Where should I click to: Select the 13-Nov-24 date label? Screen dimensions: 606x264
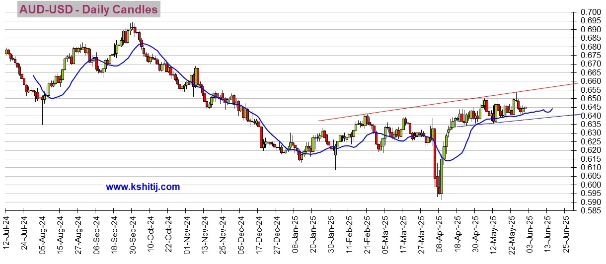(x=204, y=233)
